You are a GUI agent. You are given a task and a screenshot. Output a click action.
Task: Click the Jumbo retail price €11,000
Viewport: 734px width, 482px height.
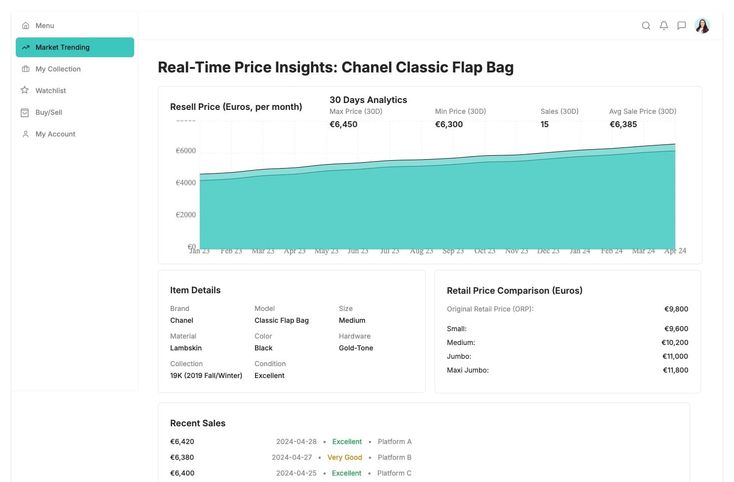pyautogui.click(x=675, y=356)
